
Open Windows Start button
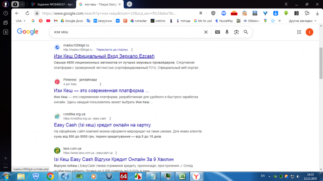[x=6, y=176]
